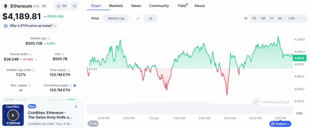This screenshot has width=310, height=128.
Task: Click the 22.28% volume change figure
Action: pyautogui.click(x=28, y=59)
